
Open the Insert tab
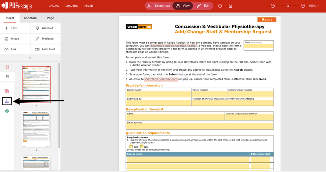click(x=10, y=18)
